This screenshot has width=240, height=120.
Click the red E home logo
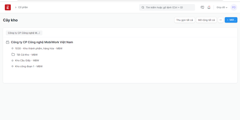(x=8, y=7)
